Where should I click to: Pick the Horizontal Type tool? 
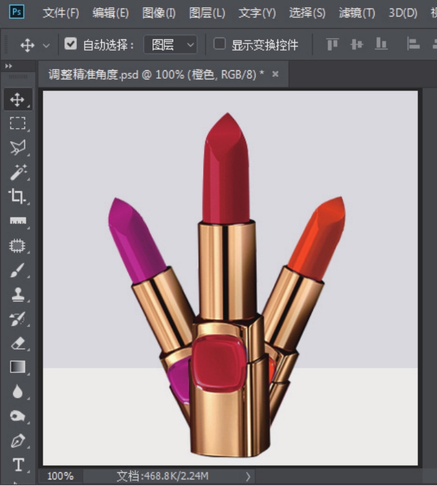[17, 465]
